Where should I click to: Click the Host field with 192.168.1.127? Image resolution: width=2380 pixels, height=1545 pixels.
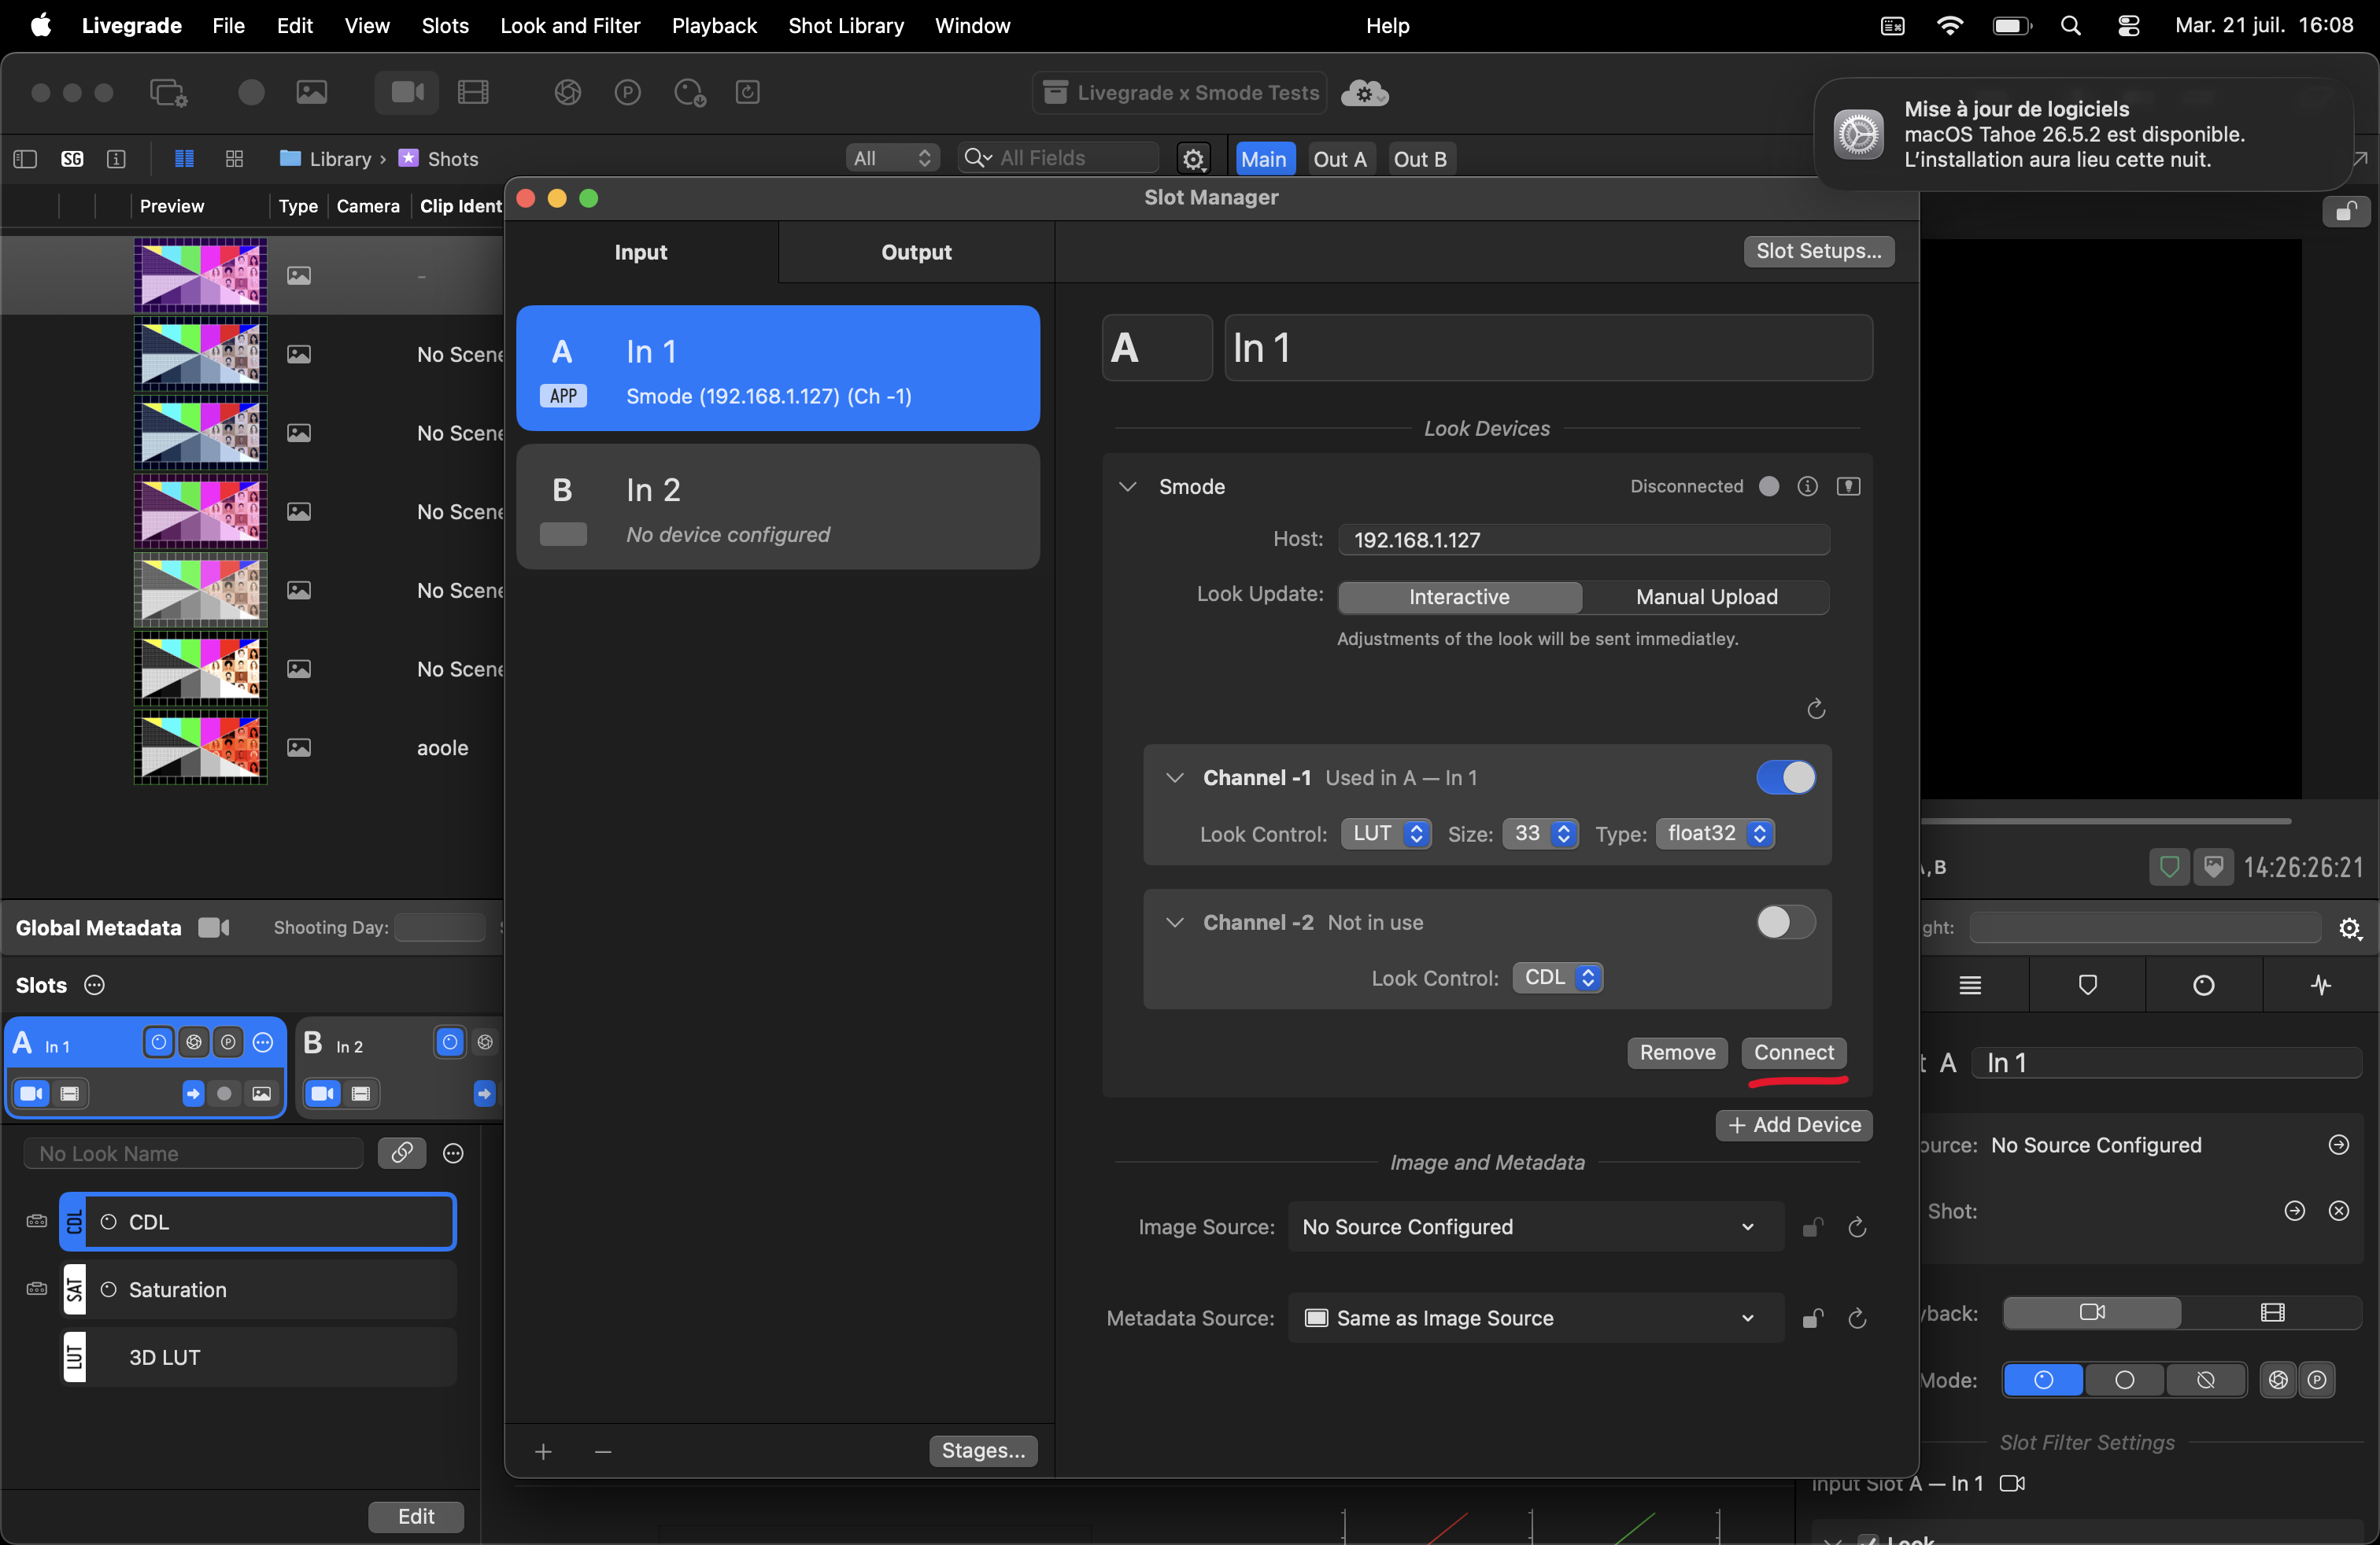(x=1585, y=540)
